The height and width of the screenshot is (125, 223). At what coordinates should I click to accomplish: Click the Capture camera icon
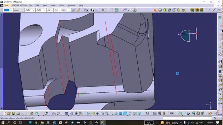pos(172,114)
